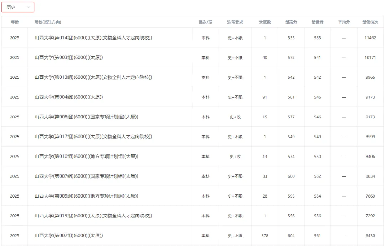Click 2025 year in 第002组 row

[x=15, y=236]
